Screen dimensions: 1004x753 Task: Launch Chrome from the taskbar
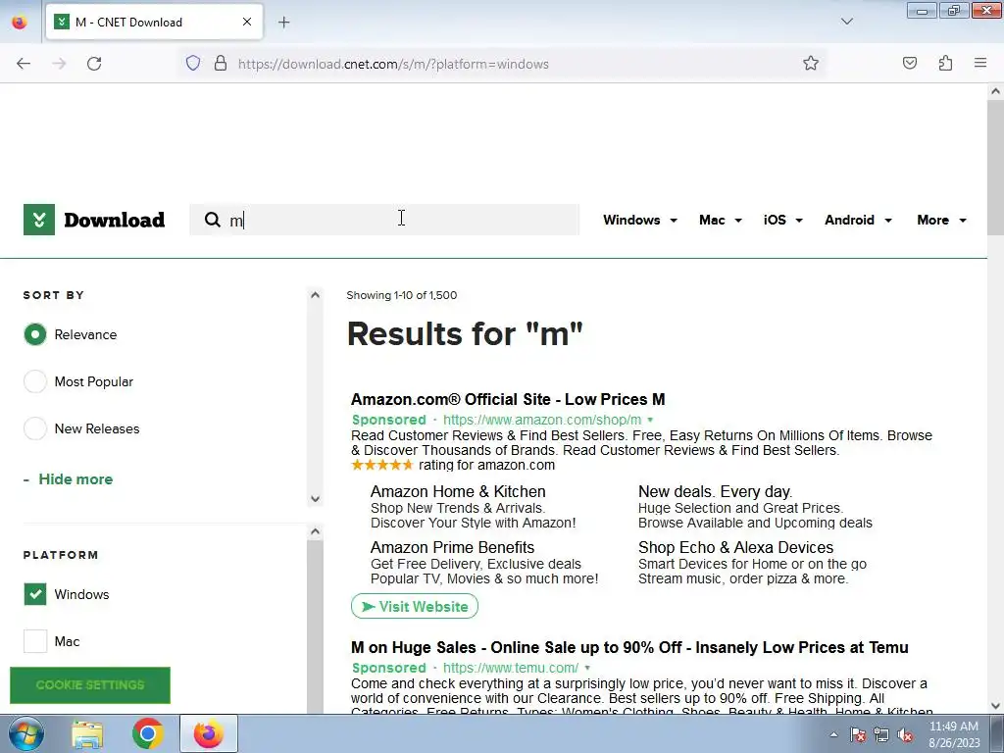148,733
